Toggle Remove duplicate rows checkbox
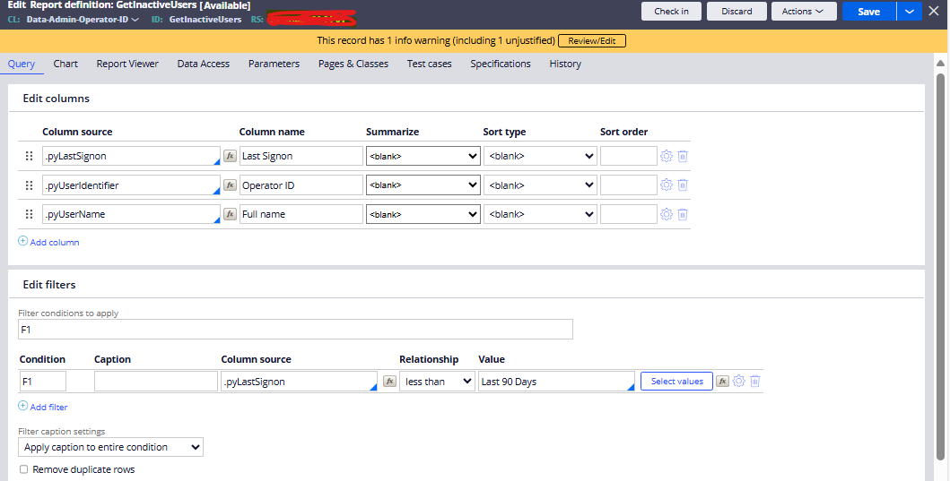Viewport: 950px width, 481px height. 23,469
